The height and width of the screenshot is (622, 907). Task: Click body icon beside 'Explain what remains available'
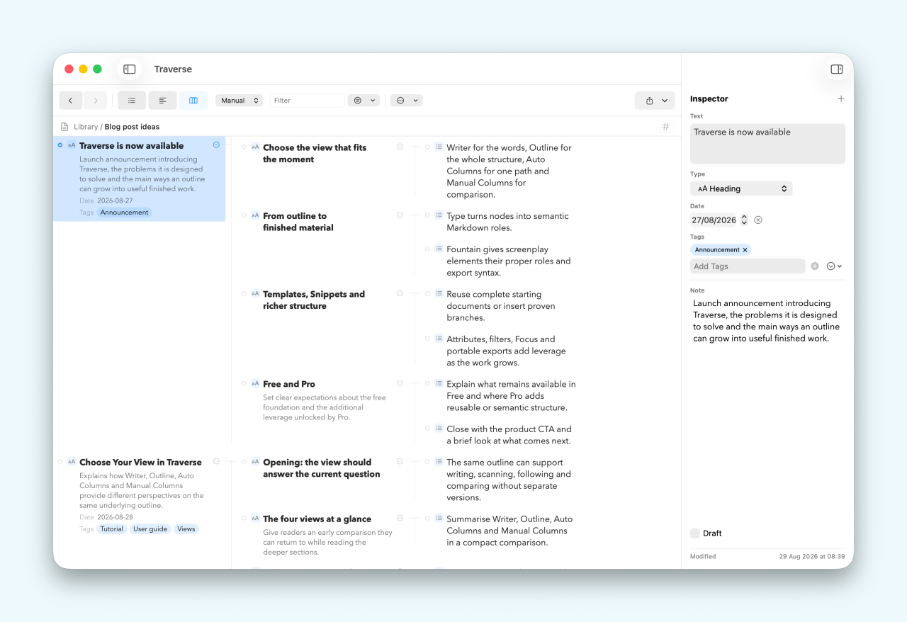click(439, 383)
